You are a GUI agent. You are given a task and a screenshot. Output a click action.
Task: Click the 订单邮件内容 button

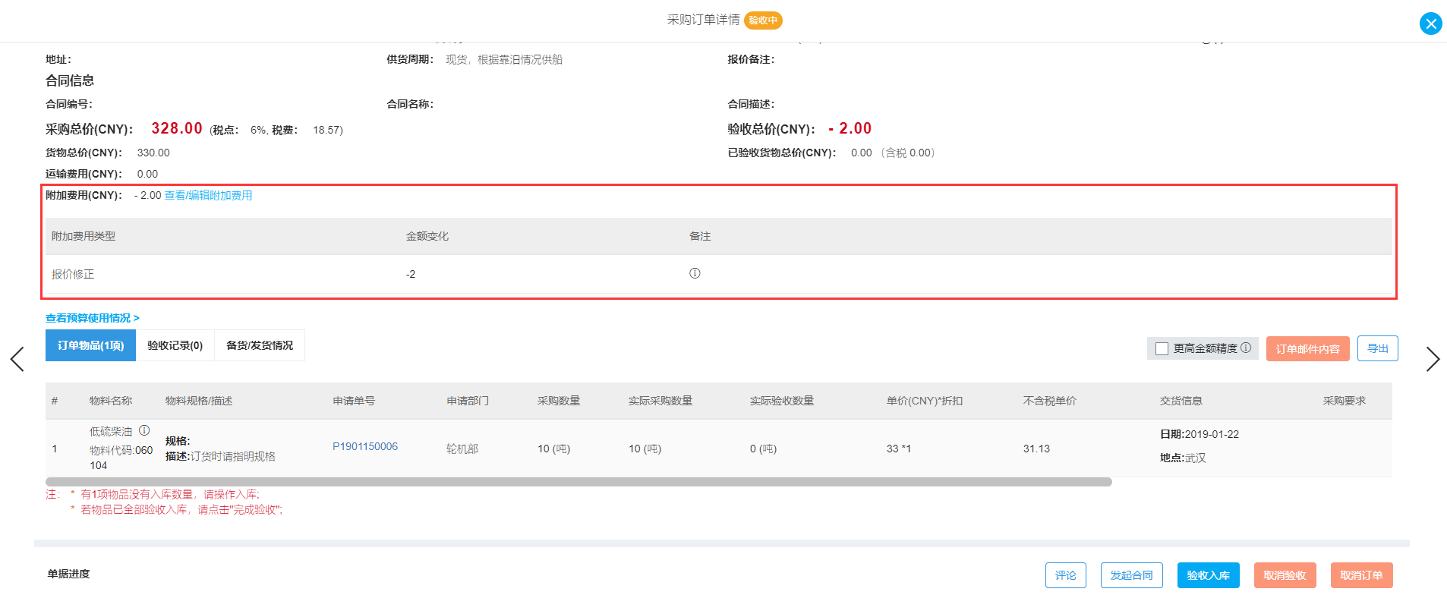click(x=1307, y=348)
